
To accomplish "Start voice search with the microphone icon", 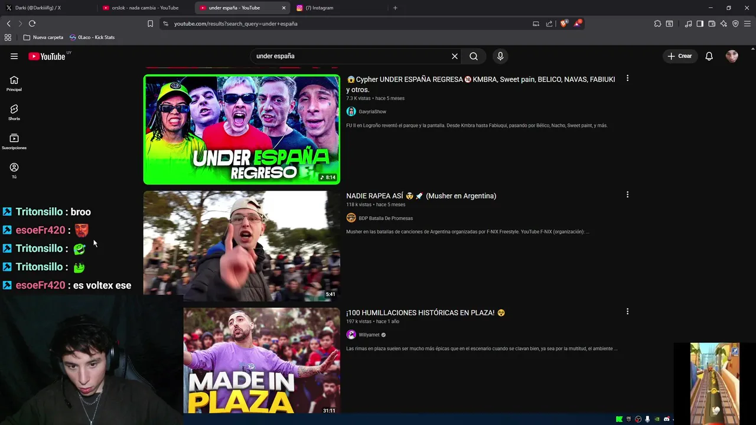I will coord(500,56).
